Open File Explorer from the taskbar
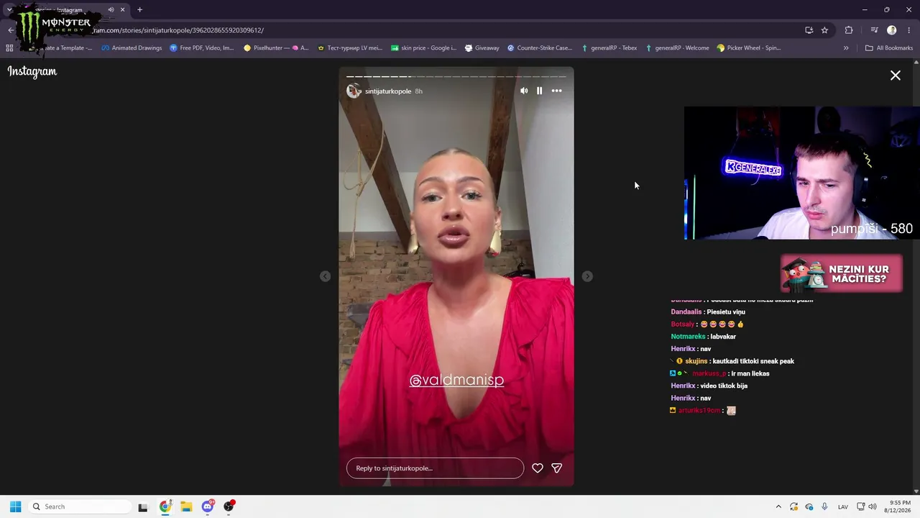Image resolution: width=920 pixels, height=518 pixels. (x=186, y=506)
